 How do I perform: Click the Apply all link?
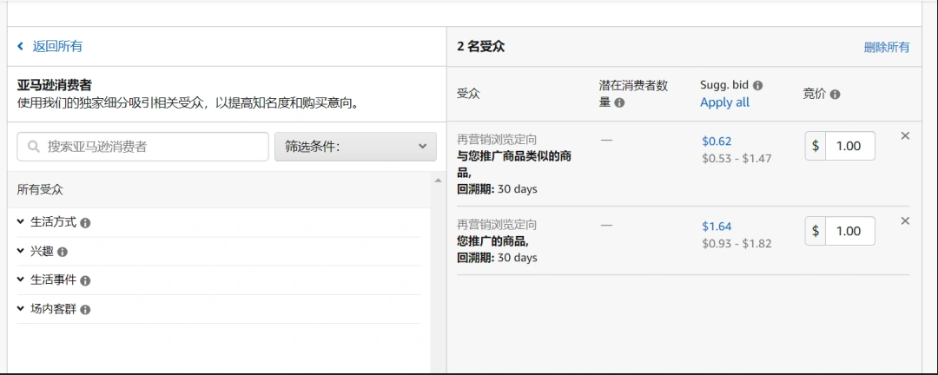[x=724, y=102]
